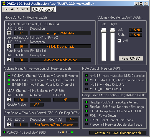Click the SZC1:0 value field 11
Image resolution: width=150 pixels, height=137 pixels.
point(21,125)
